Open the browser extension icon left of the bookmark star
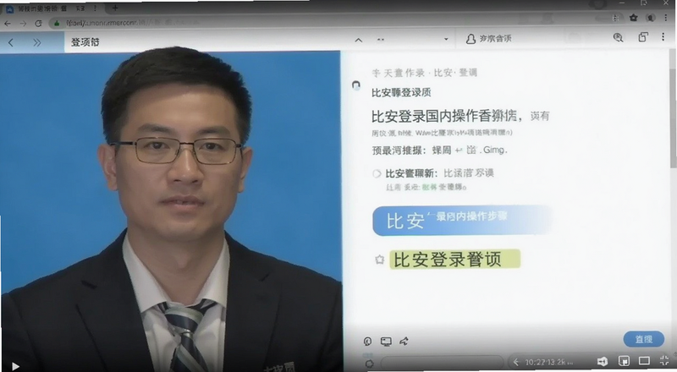This screenshot has height=372, width=677. click(x=616, y=18)
